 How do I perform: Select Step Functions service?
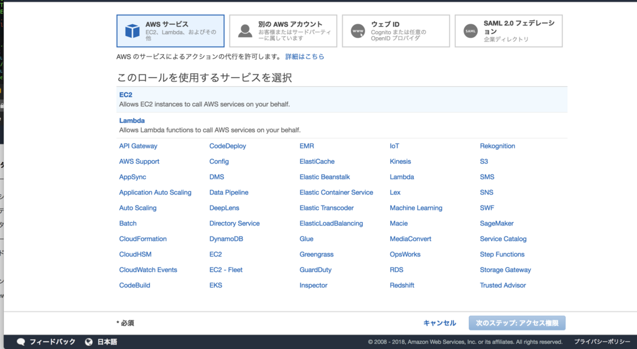tap(502, 254)
